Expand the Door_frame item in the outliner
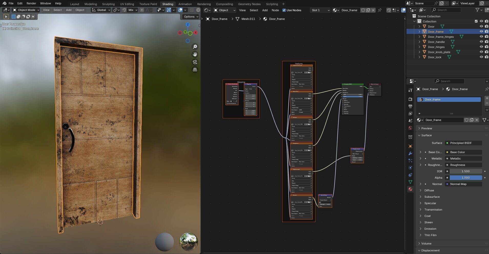 pyautogui.click(x=419, y=31)
